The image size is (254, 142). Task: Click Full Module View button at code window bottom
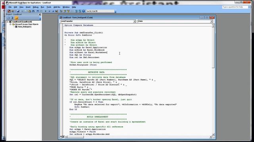pyautogui.click(x=63, y=137)
